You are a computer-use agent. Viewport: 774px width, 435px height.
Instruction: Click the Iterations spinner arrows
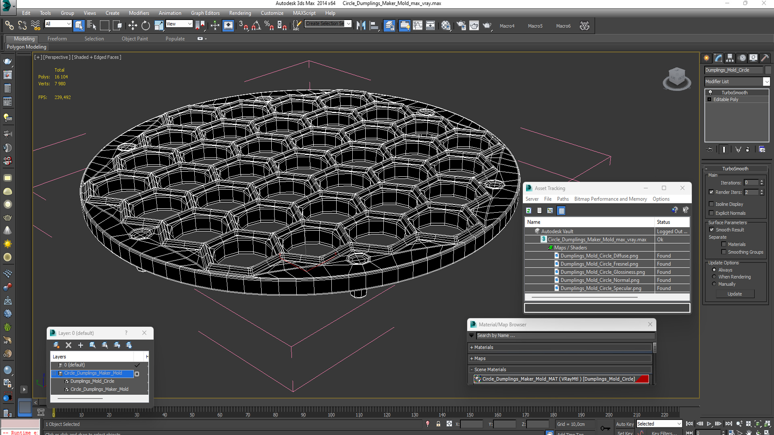(x=762, y=182)
